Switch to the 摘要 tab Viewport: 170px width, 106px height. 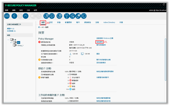coord(43,22)
